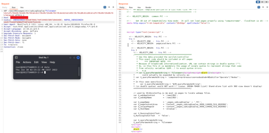
Task: Open Request panel hamburger options menu
Action: tap(113, 7)
